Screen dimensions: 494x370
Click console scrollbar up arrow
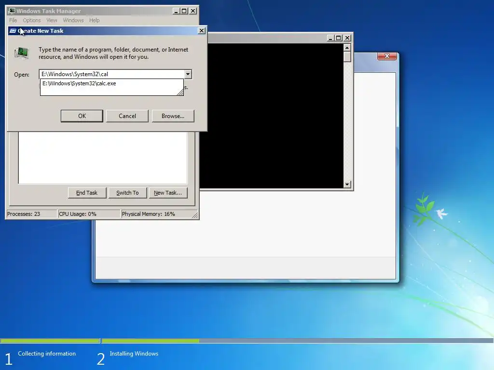[347, 48]
